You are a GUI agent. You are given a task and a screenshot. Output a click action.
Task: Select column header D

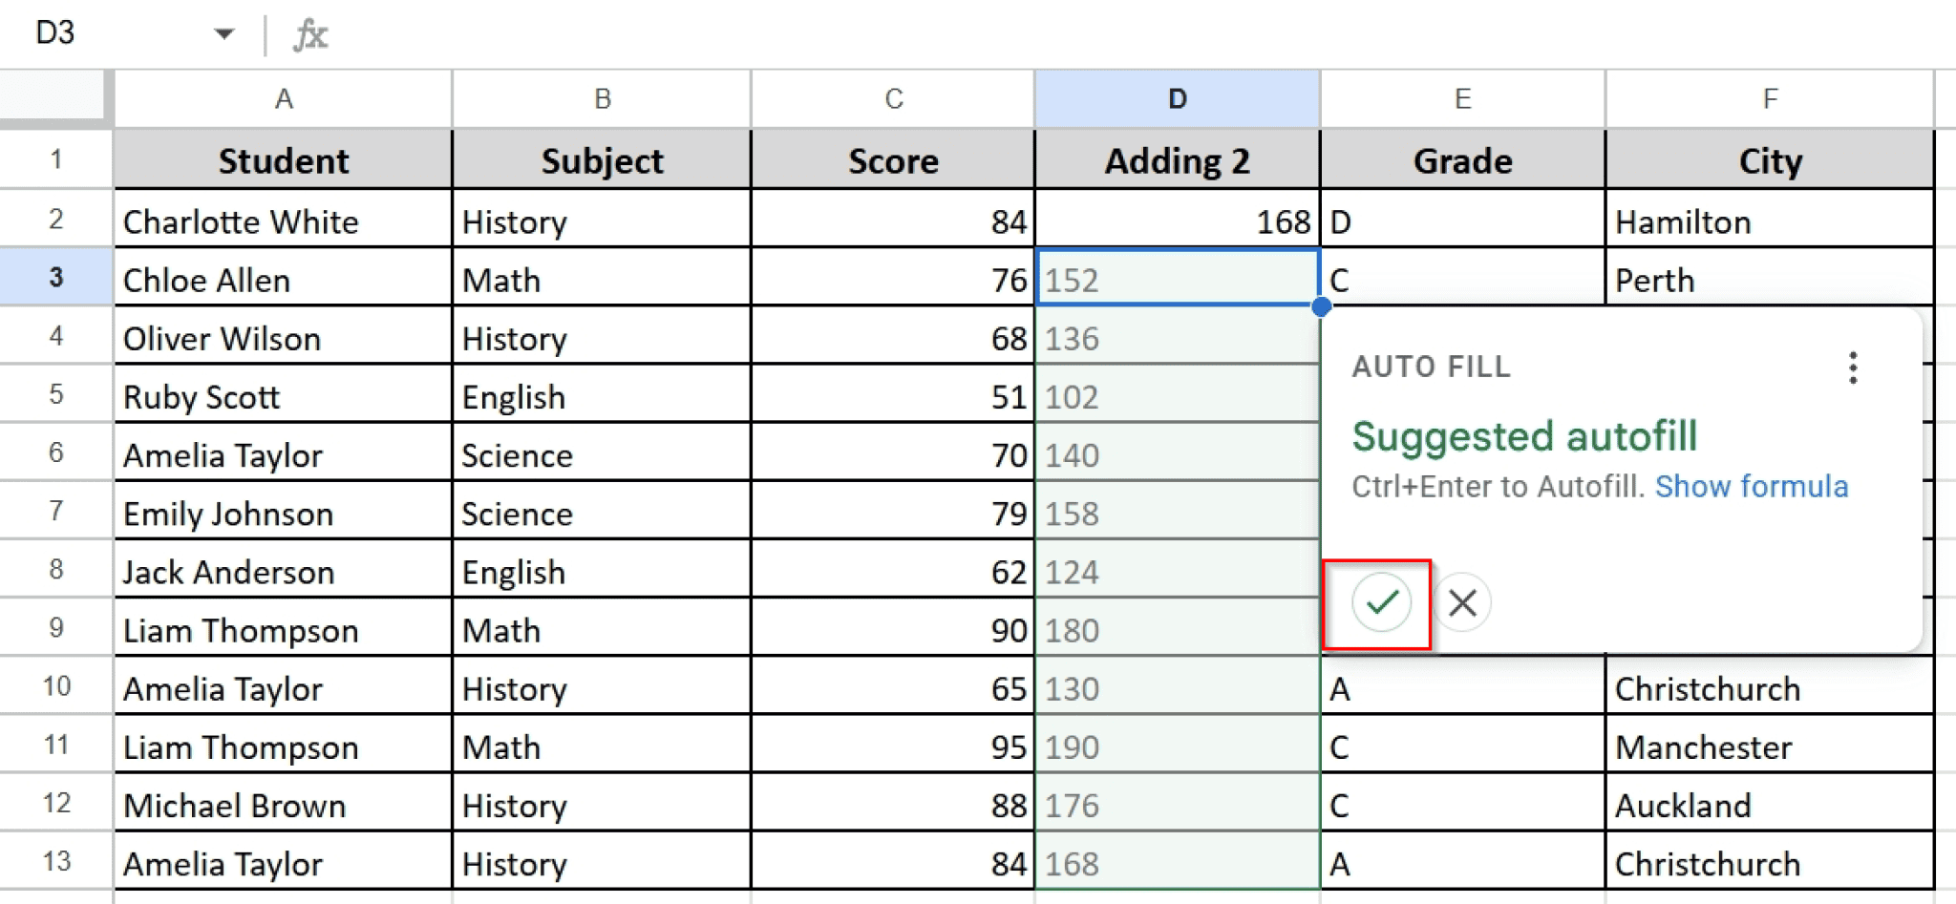pyautogui.click(x=1176, y=97)
